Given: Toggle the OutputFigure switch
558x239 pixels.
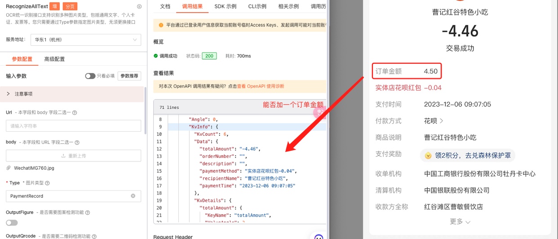Looking at the screenshot, I should (x=12, y=223).
